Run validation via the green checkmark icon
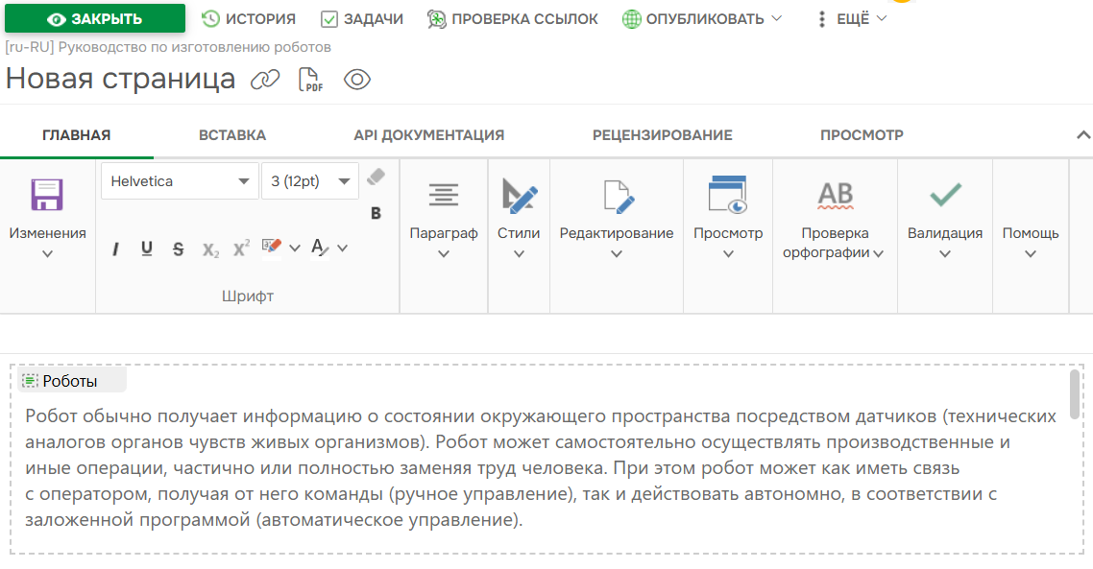1093x569 pixels. pyautogui.click(x=943, y=196)
